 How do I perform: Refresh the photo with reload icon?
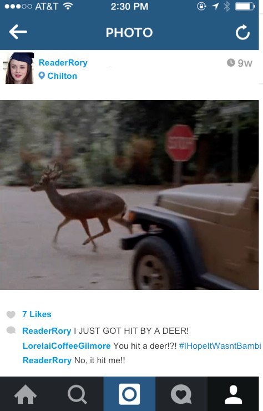click(242, 32)
